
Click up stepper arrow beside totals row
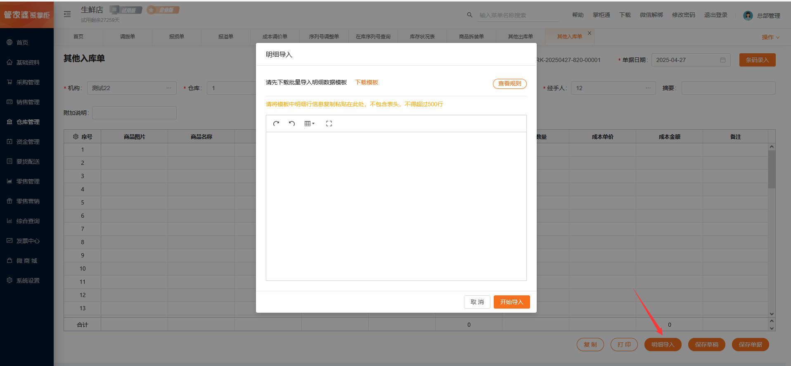tap(772, 321)
